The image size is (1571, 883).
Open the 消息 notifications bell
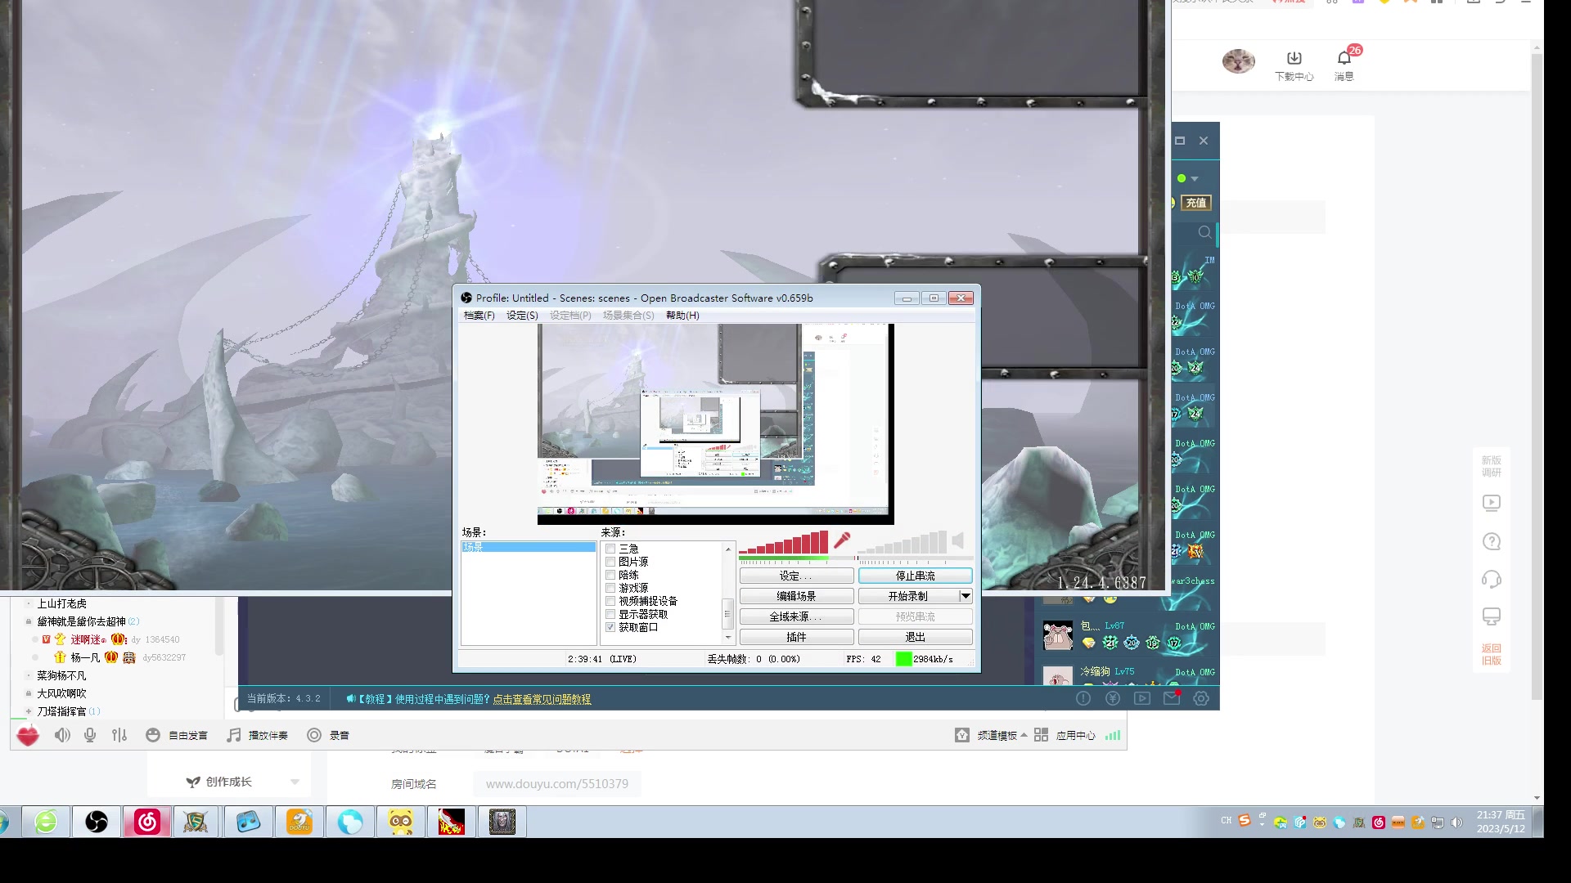click(1344, 65)
